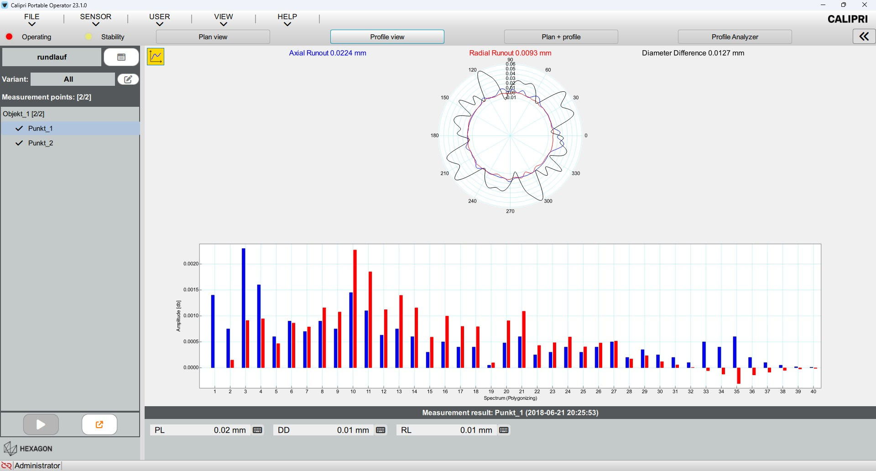
Task: Open the HELP menu
Action: point(287,19)
